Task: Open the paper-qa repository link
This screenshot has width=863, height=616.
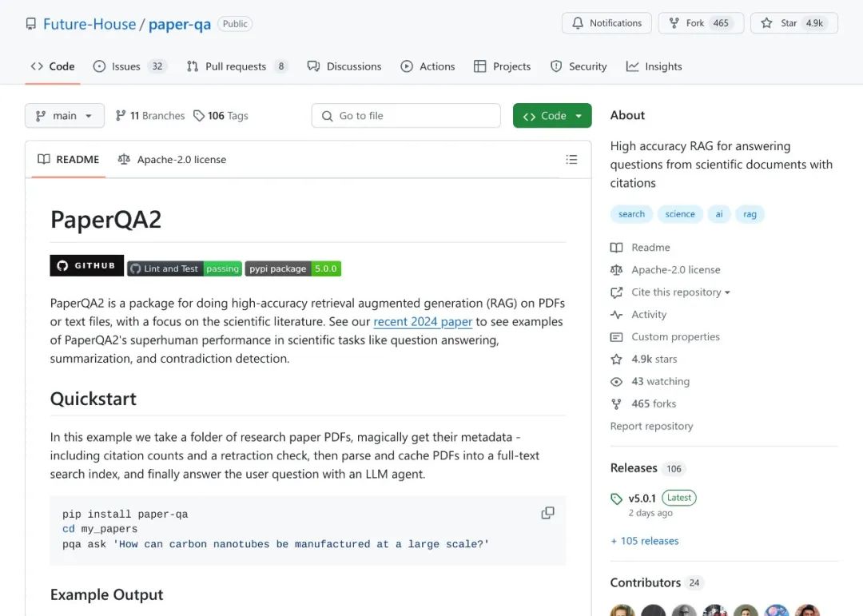Action: (x=180, y=24)
